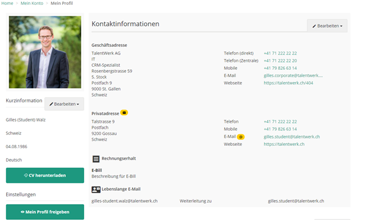Open the gilles.corporate@talentwerk email link
Screen dimensions: 369x220
pos(293,75)
